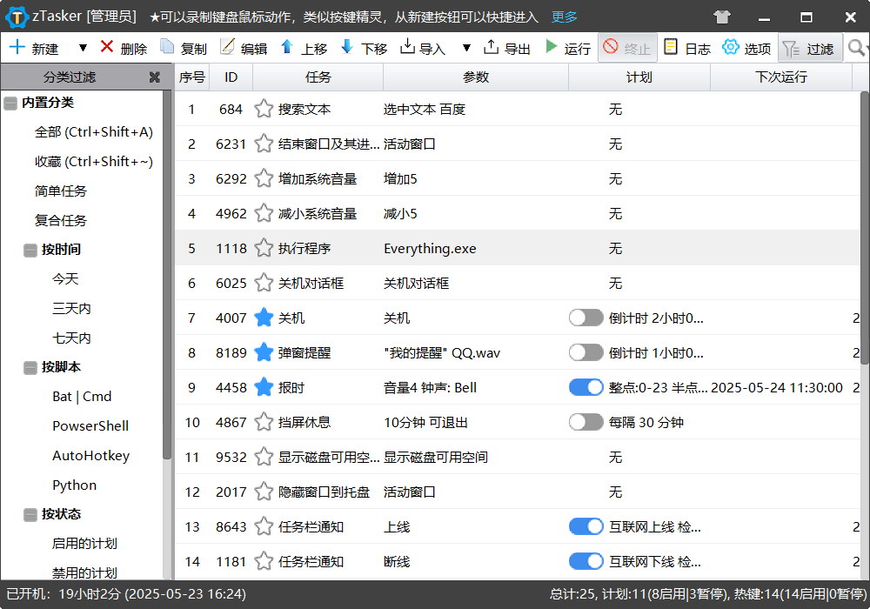Image resolution: width=870 pixels, height=609 pixels.
Task: Click the skin shirt icon in title bar
Action: [x=722, y=17]
